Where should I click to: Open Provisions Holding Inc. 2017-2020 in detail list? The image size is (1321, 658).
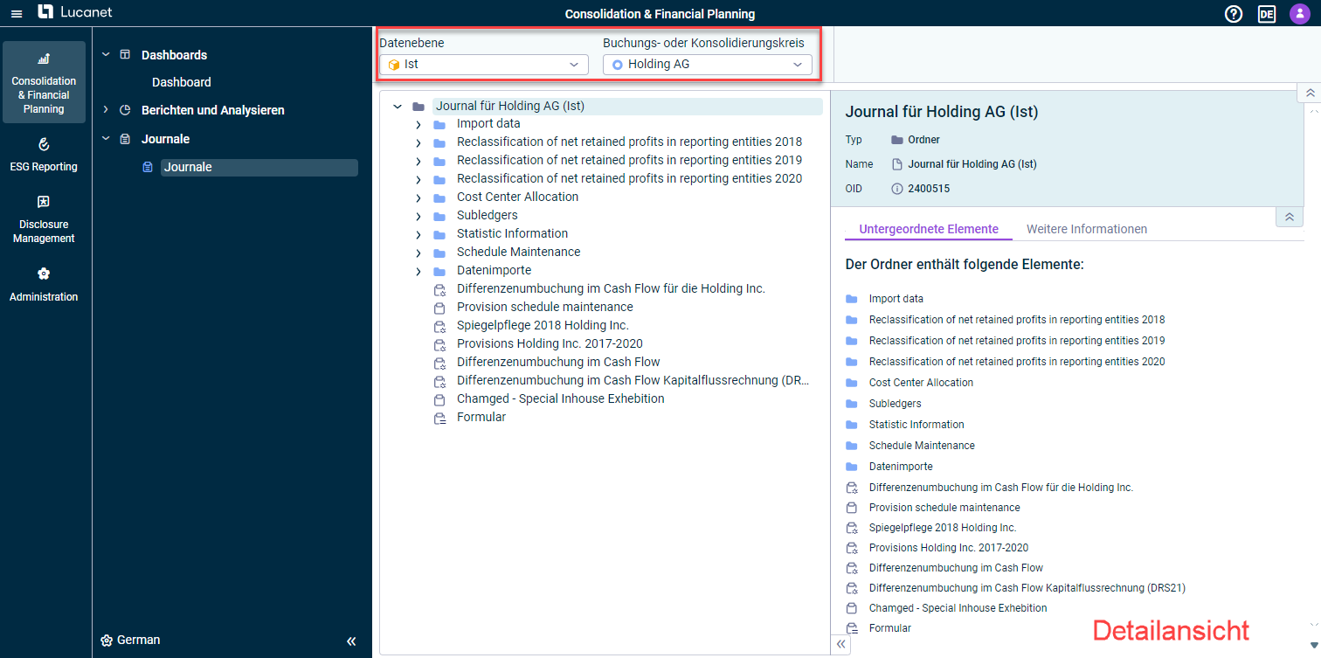coord(948,548)
